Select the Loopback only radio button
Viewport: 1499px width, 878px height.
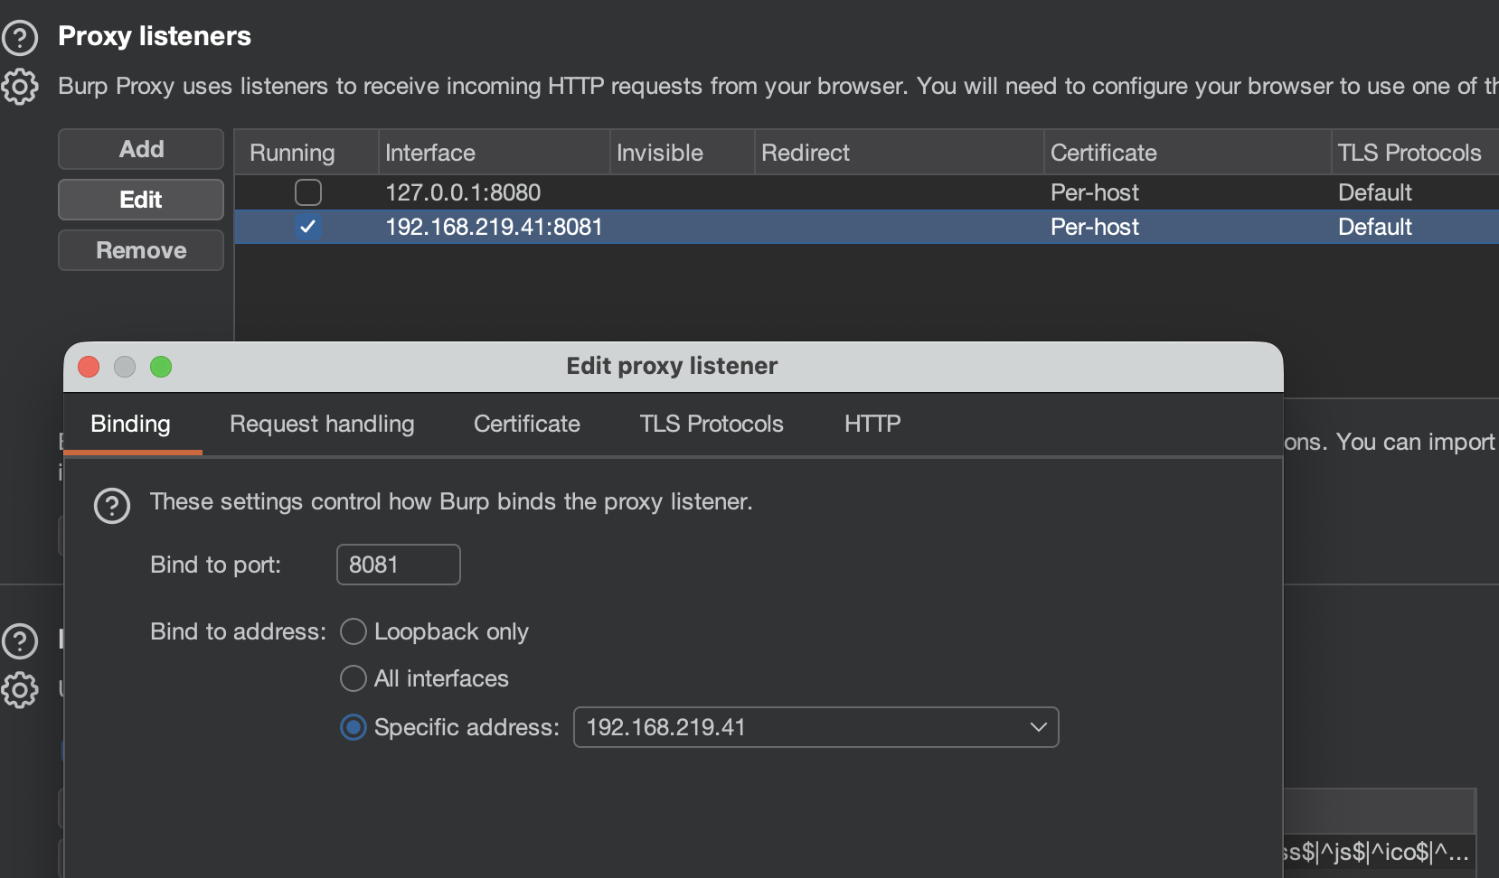pos(354,631)
